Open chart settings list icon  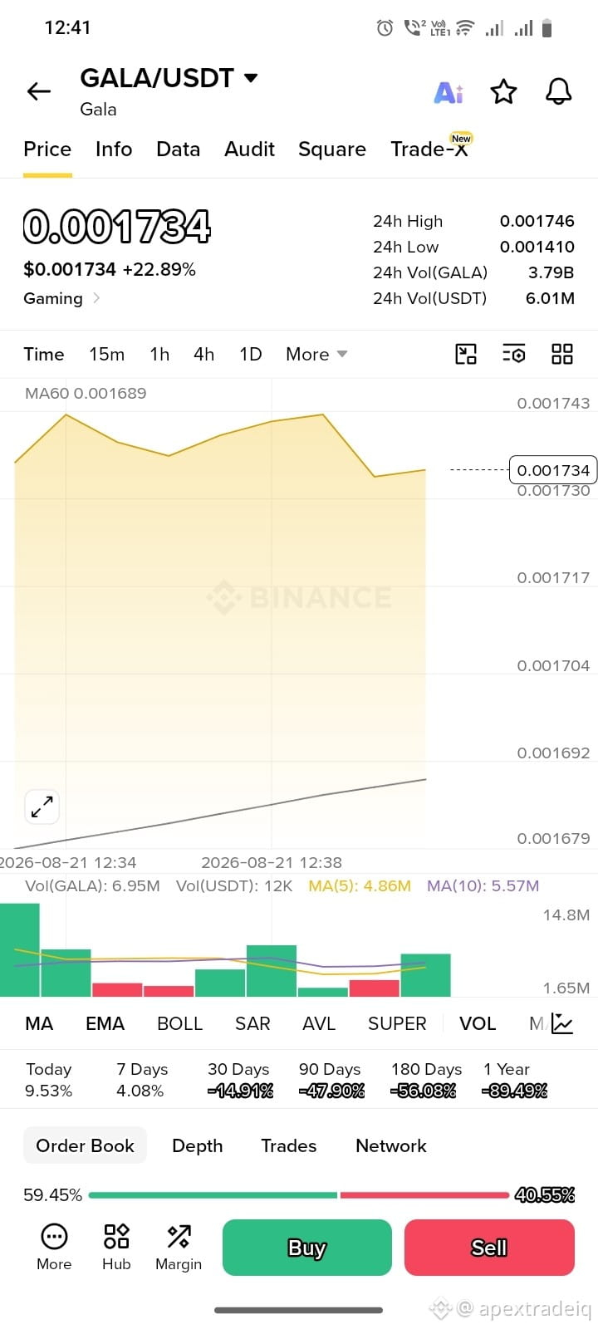click(x=514, y=355)
